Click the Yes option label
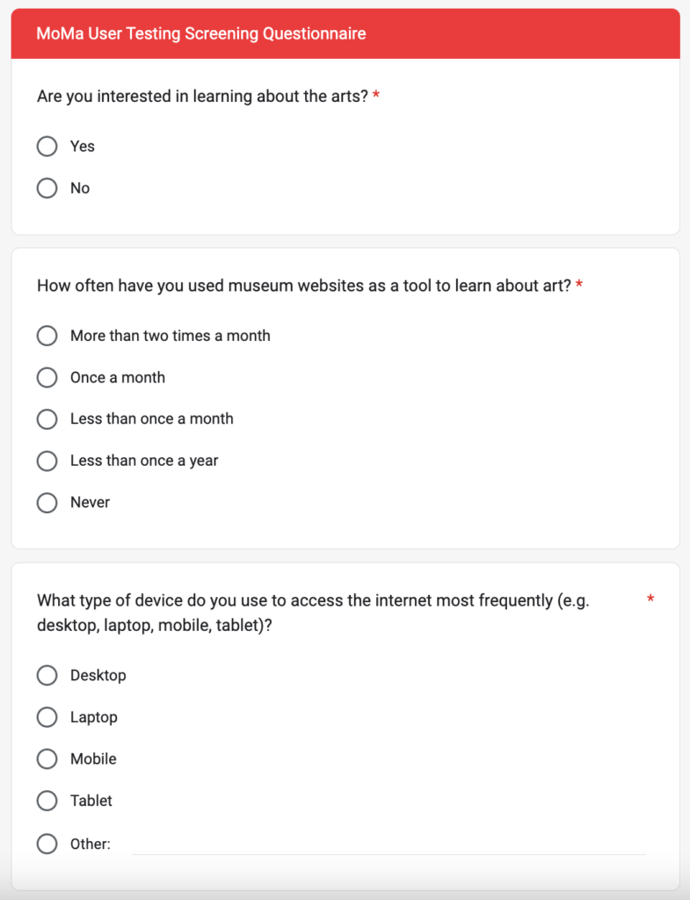The height and width of the screenshot is (900, 690). (83, 147)
